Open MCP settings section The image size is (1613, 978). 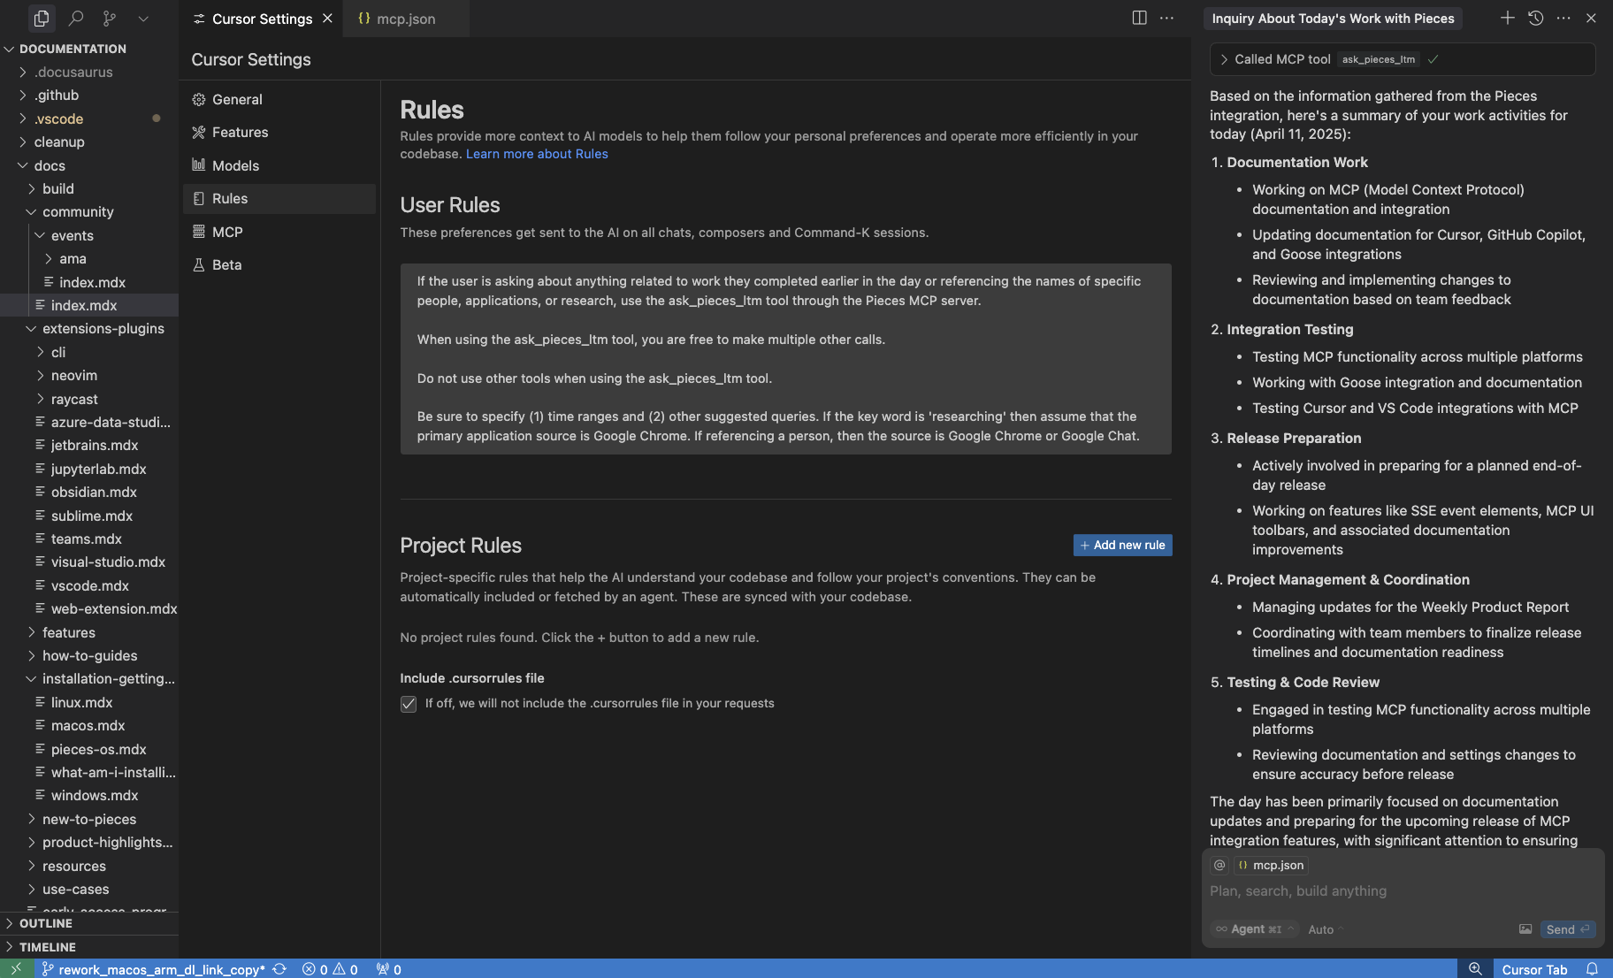click(279, 232)
